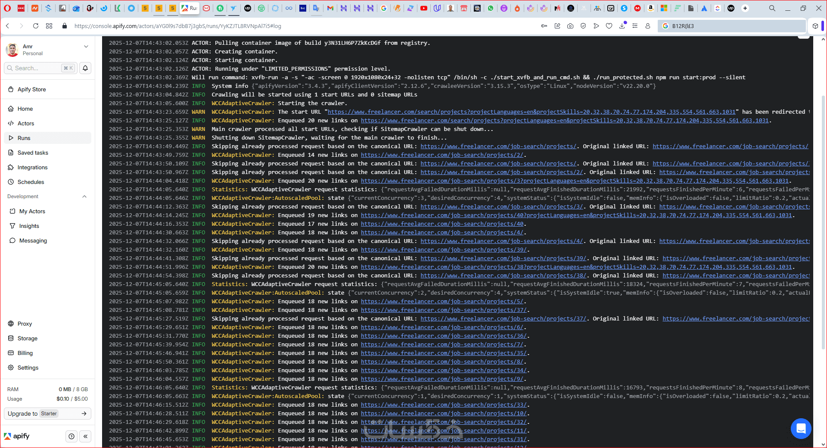Open Messaging under Development

[x=47, y=241]
